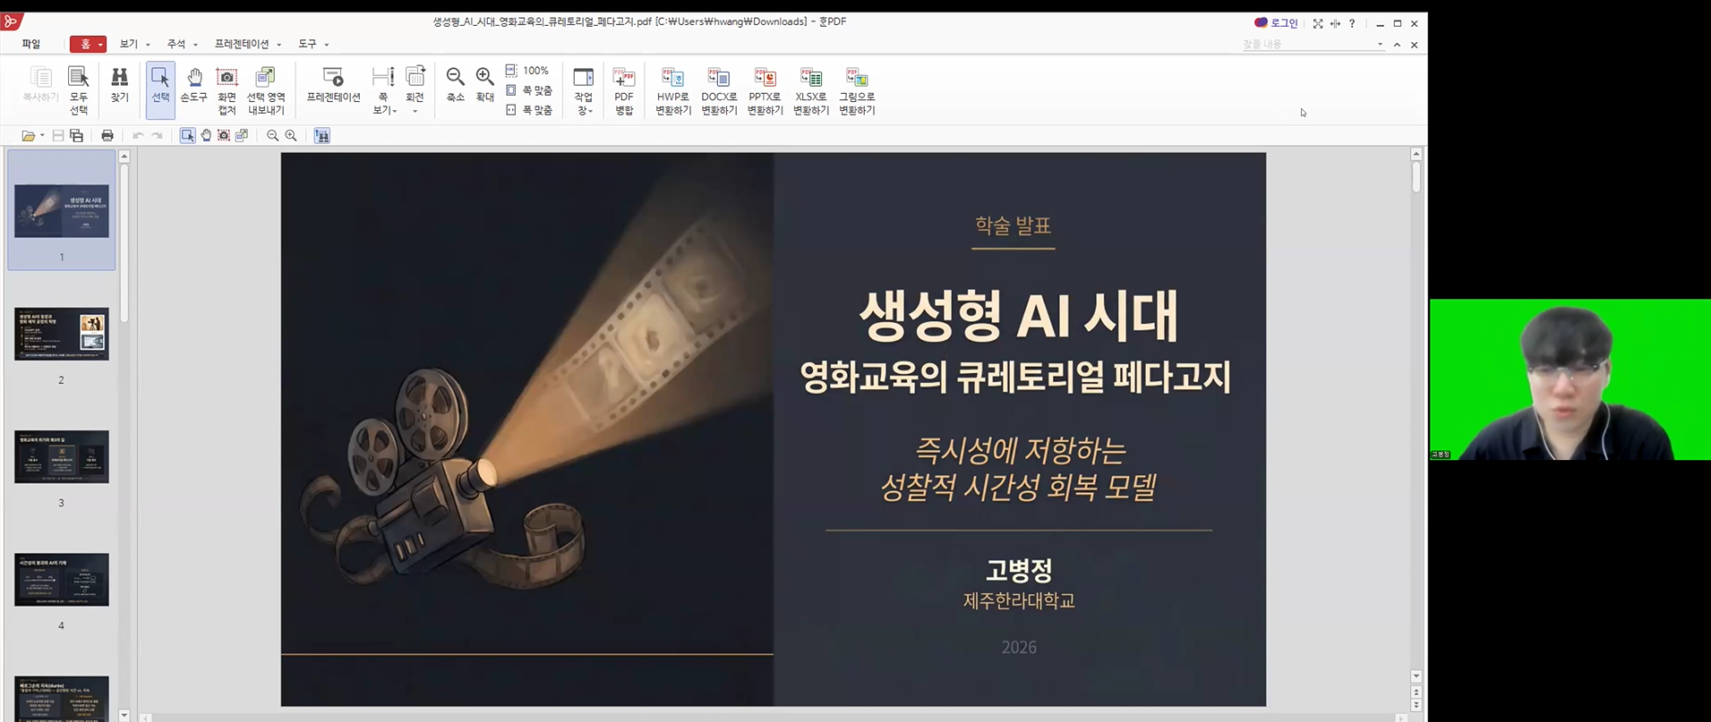The image size is (1711, 722).
Task: Click the zoom in icon in quick toolbar
Action: [291, 136]
